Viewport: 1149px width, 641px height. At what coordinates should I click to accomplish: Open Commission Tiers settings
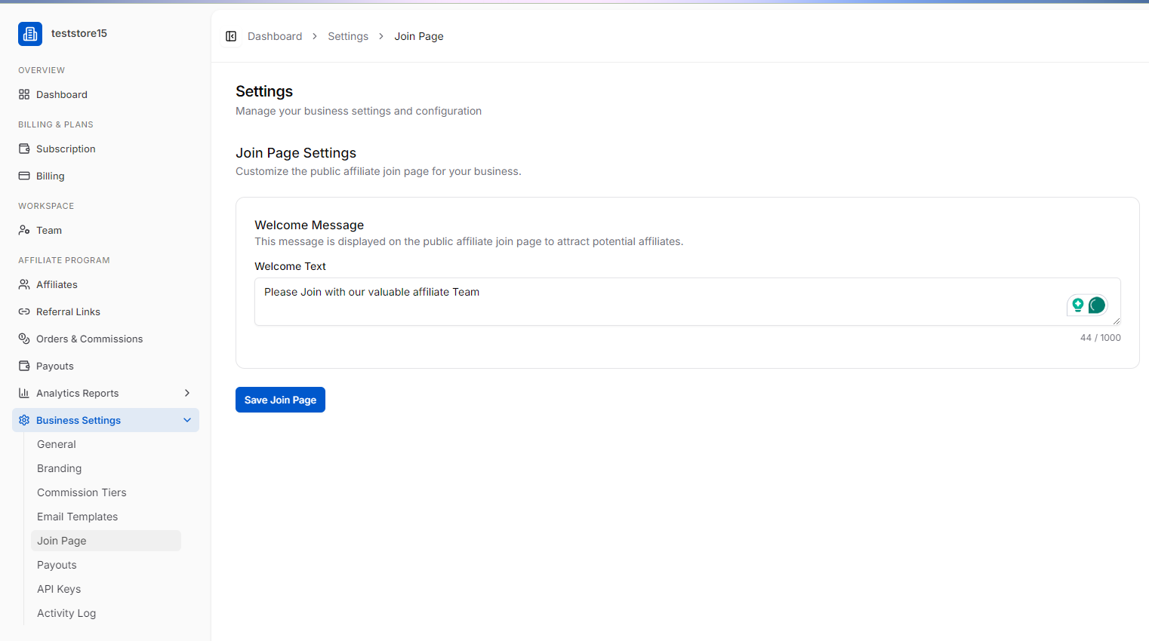tap(106, 492)
